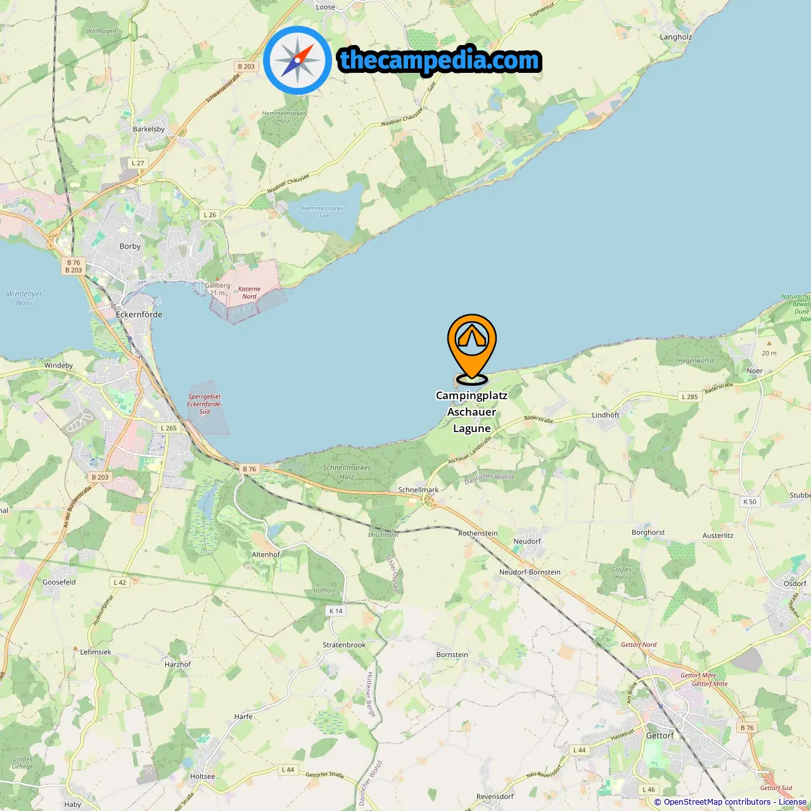Click the L 26 road shield
Viewport: 811px width, 811px height.
pos(210,215)
